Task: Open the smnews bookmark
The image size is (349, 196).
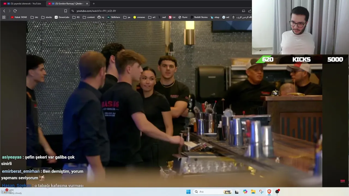Action: (139, 17)
